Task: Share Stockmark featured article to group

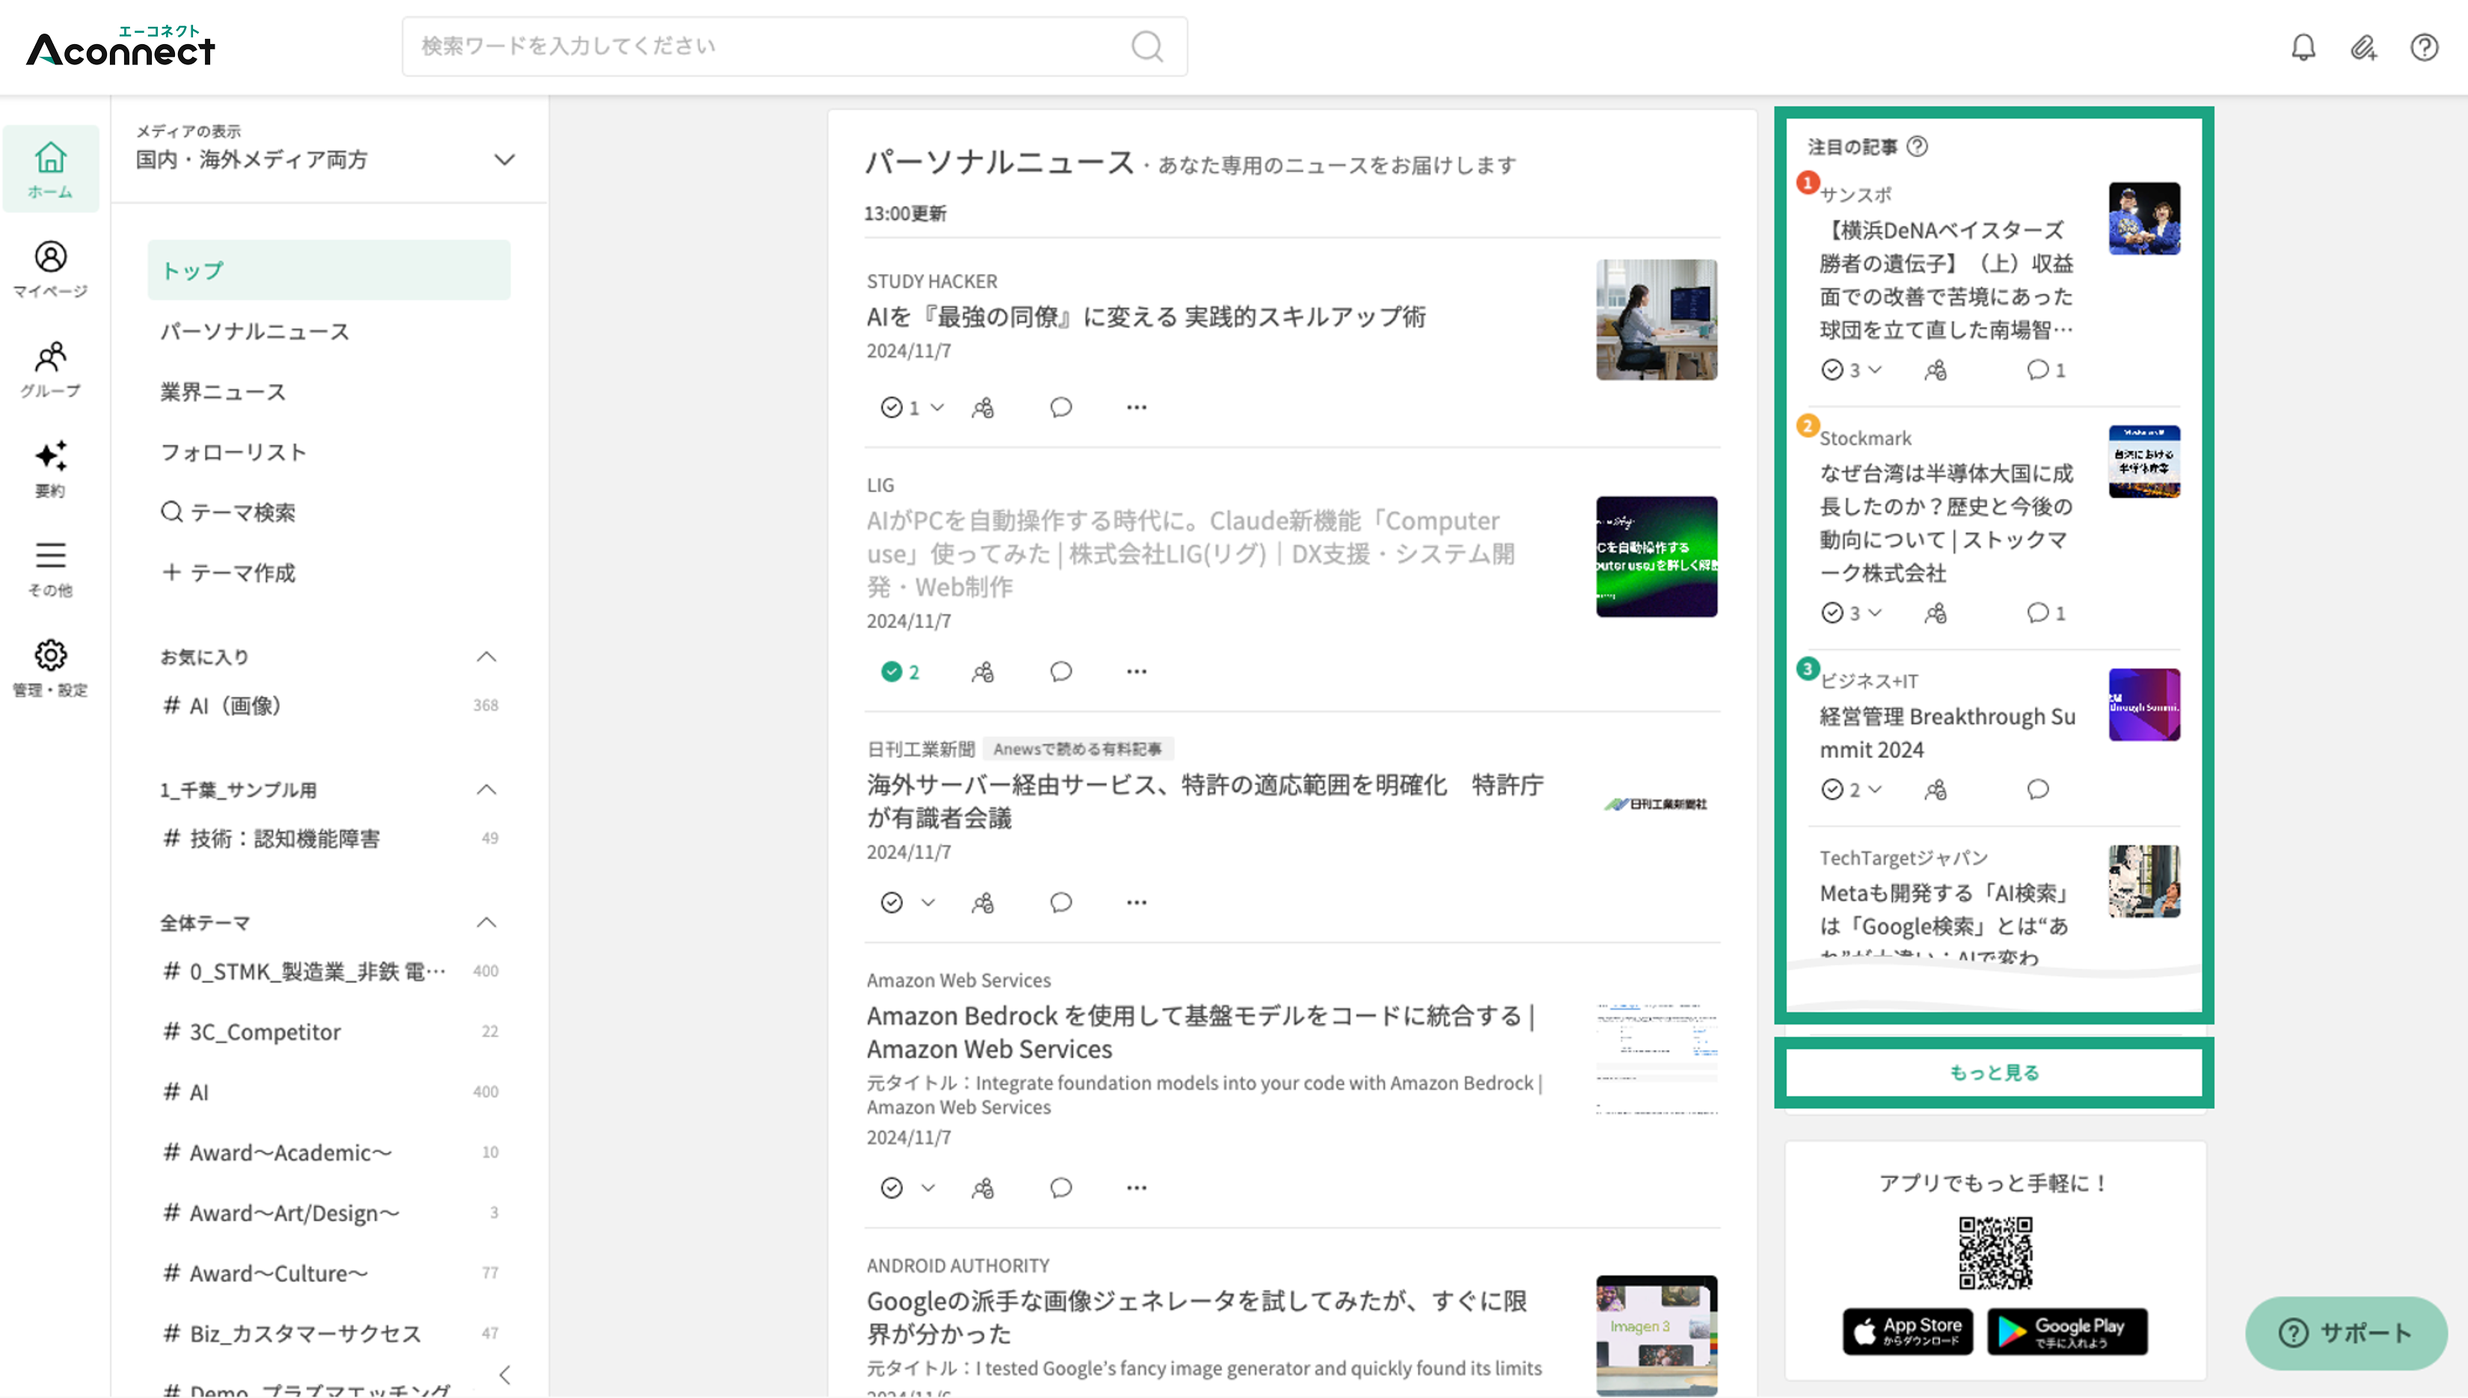Action: pyautogui.click(x=1935, y=612)
